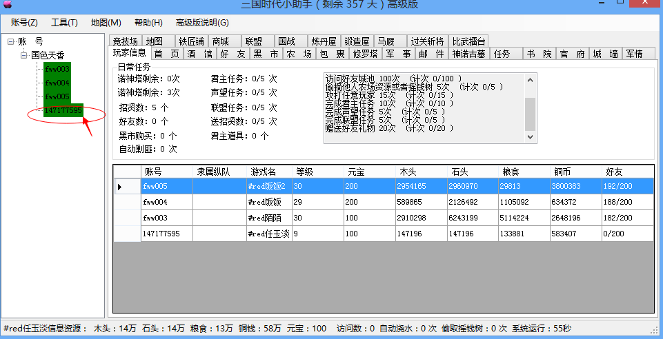
Task: Select account fww003 in the tree
Action: coord(57,69)
